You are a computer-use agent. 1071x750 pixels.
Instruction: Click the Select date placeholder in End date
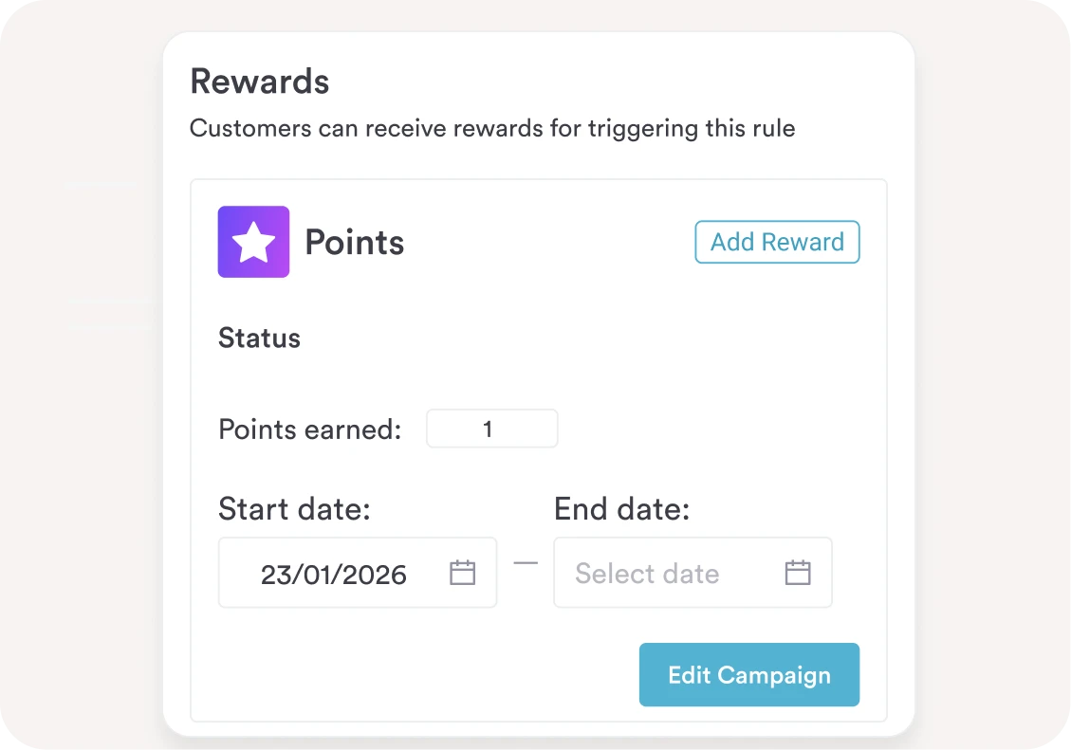[647, 574]
